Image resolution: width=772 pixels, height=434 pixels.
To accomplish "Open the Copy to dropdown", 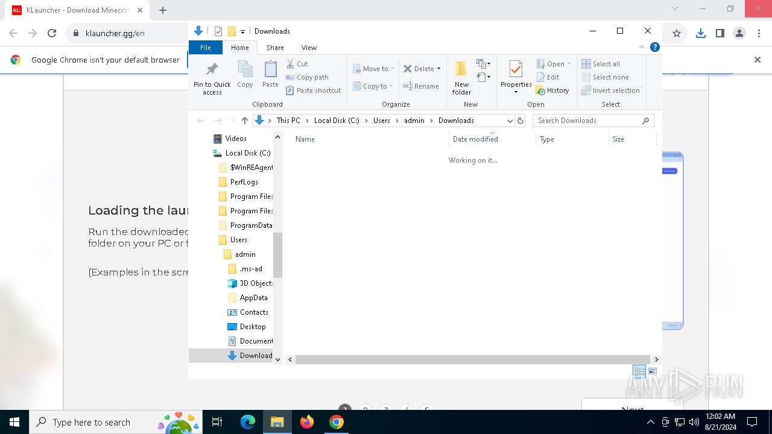I will coord(373,86).
